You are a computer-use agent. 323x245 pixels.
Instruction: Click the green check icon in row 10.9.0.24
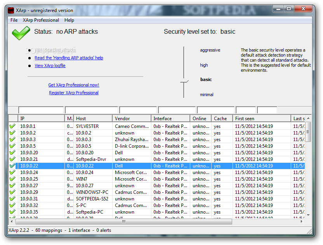click(x=12, y=172)
